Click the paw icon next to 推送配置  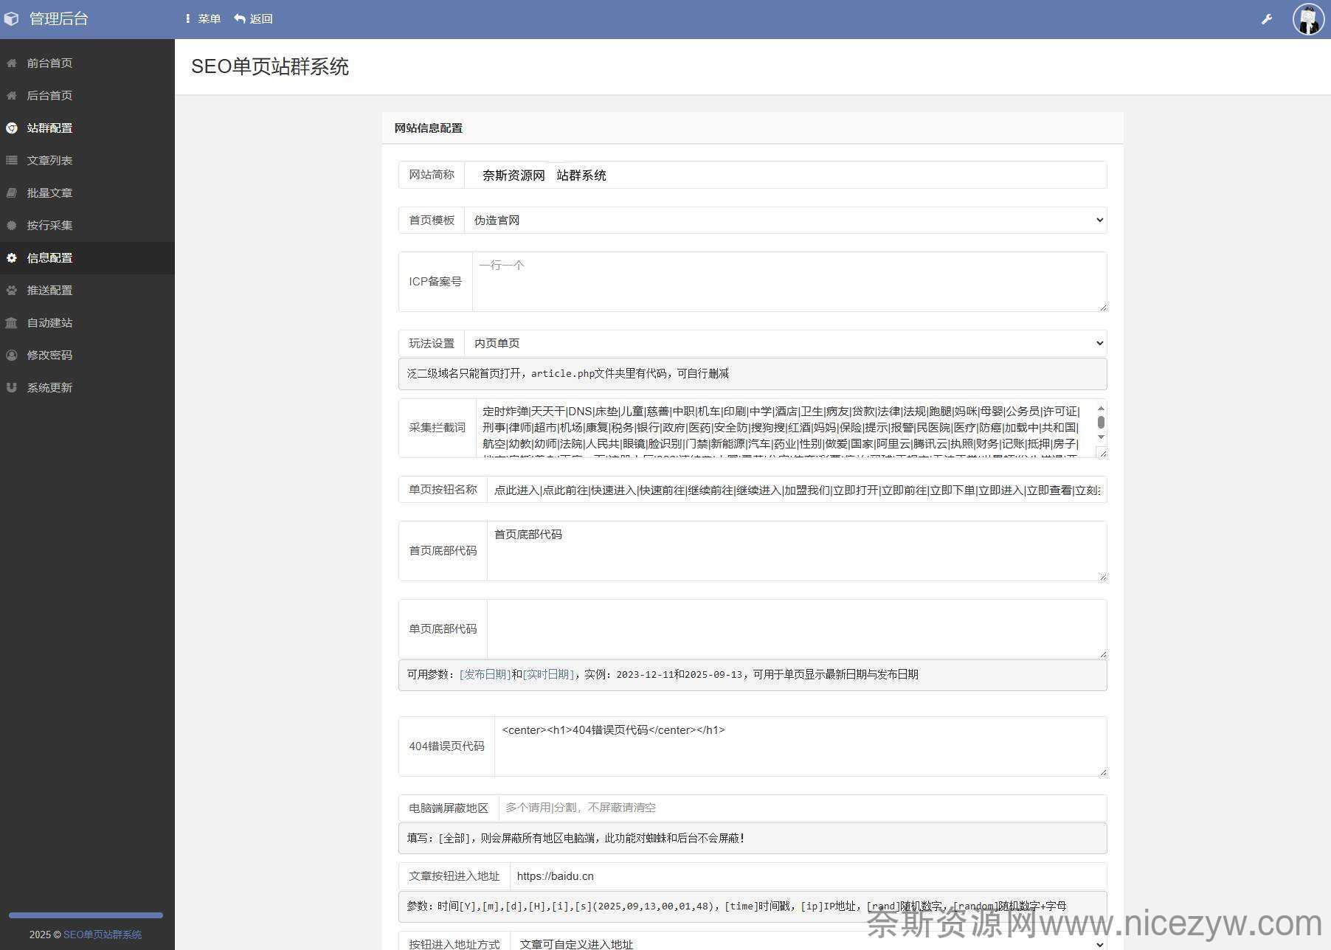point(12,291)
